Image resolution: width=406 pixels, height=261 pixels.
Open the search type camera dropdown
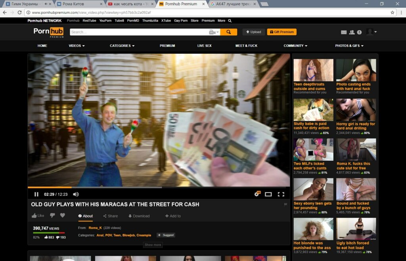(x=214, y=32)
